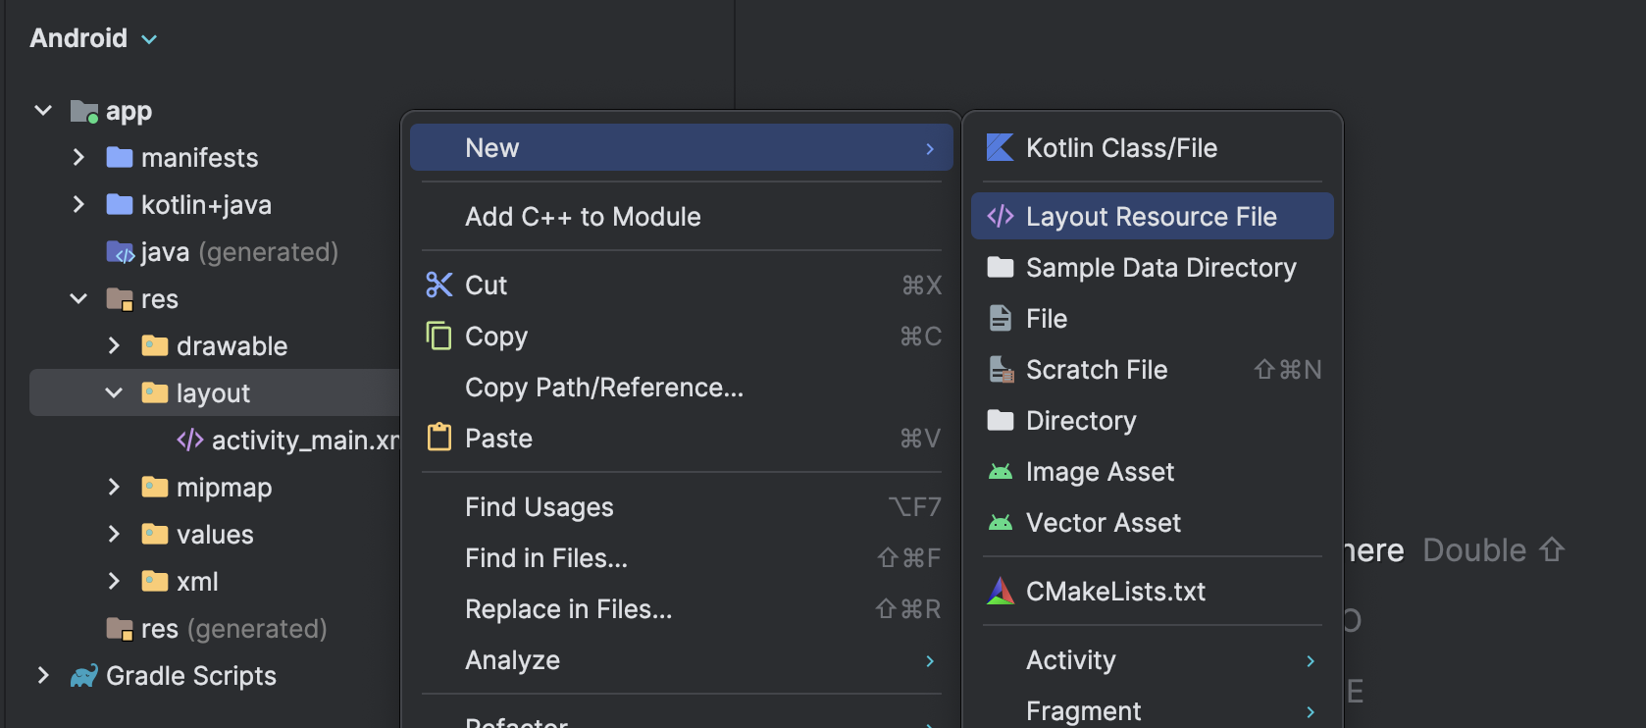This screenshot has width=1646, height=728.
Task: Collapse the app module node
Action: (x=43, y=111)
